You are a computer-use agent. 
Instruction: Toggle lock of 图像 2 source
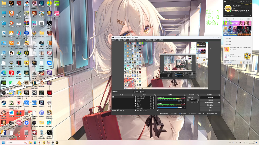(153, 105)
